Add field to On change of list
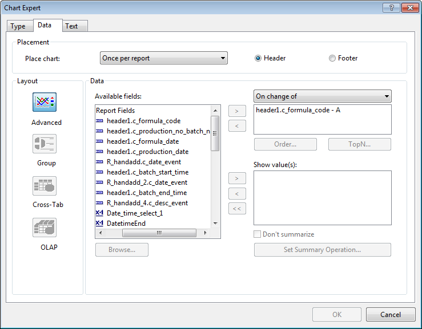Viewport: 422px width, 329px height. pos(237,111)
